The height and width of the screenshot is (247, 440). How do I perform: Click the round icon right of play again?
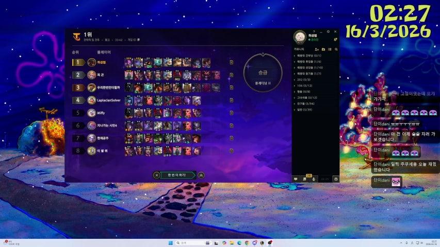201,175
